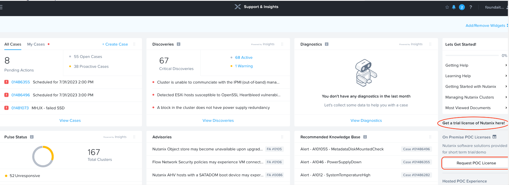Click FA #0105 tag
The width and height of the screenshot is (509, 185).
tap(274, 149)
